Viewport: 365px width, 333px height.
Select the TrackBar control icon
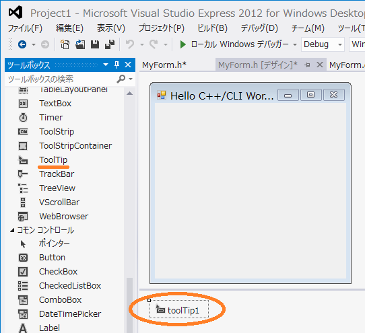point(23,174)
